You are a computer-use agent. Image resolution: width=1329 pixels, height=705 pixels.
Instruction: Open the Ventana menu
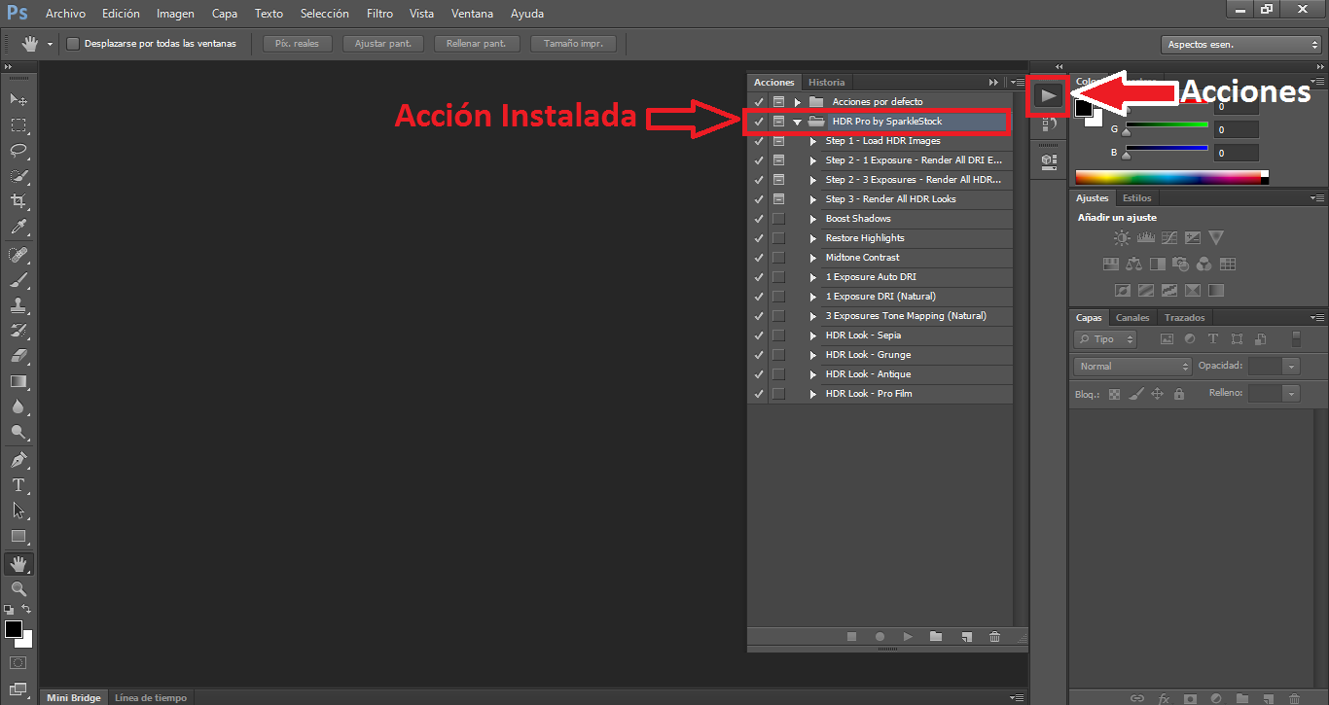472,14
